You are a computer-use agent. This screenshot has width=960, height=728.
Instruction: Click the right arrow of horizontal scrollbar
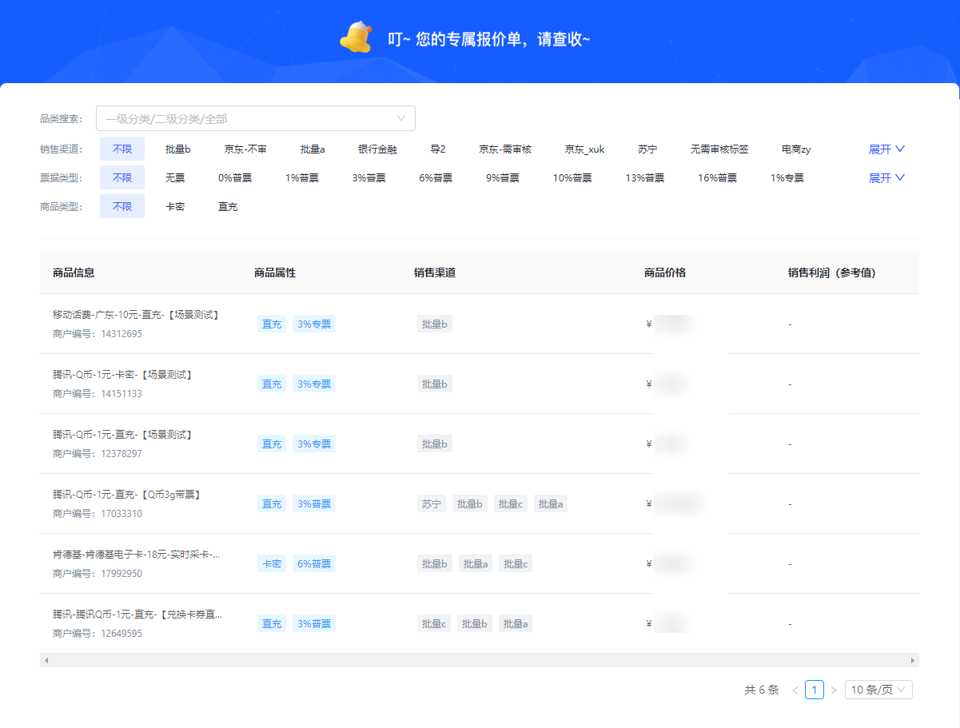913,660
